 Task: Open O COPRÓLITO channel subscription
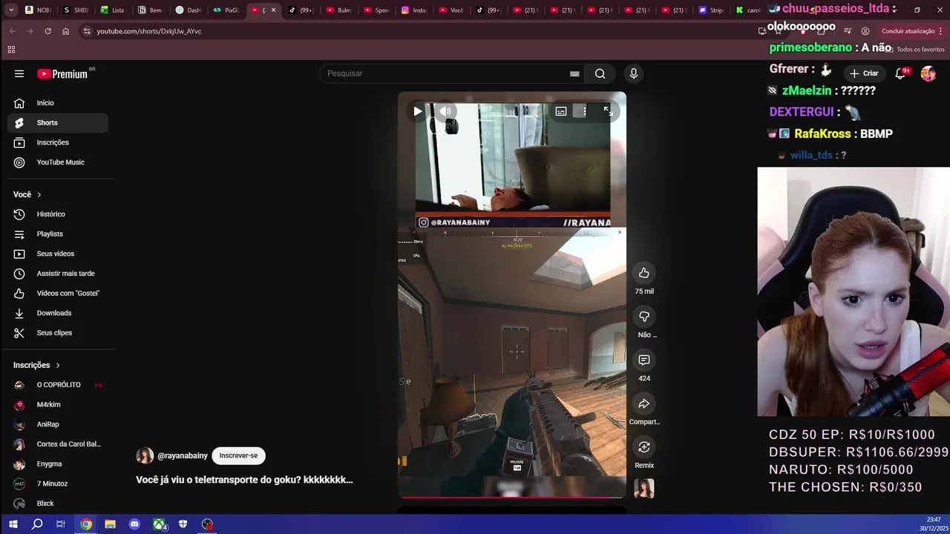(58, 385)
